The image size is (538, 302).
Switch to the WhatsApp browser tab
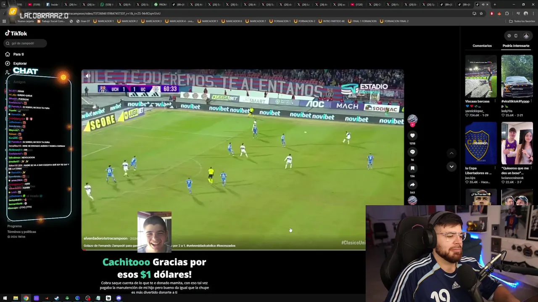click(x=107, y=5)
